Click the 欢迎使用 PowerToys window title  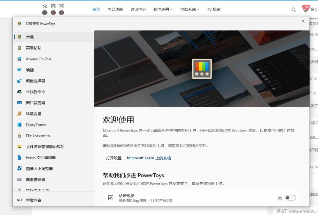(41, 24)
